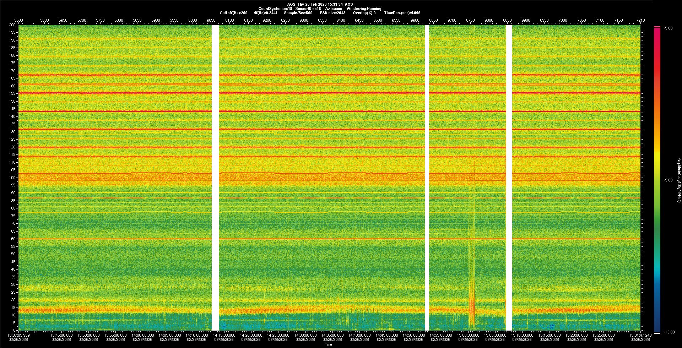Screen dimensions: 682x348
Task: Click the start timestamp 13:37:05.959
Action: click(x=19, y=335)
